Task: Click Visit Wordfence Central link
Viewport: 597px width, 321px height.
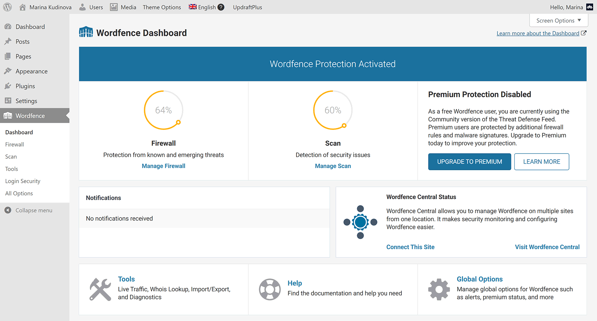Action: tap(547, 247)
